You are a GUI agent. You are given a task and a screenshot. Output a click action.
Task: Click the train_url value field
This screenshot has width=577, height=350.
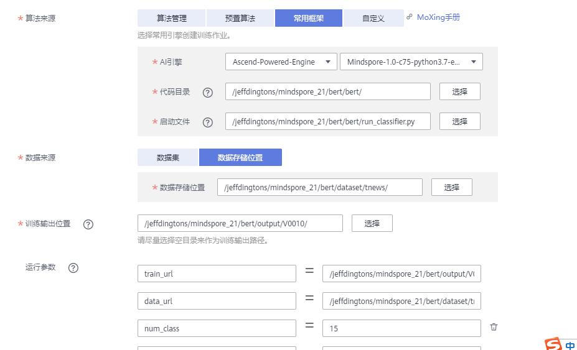(401, 274)
